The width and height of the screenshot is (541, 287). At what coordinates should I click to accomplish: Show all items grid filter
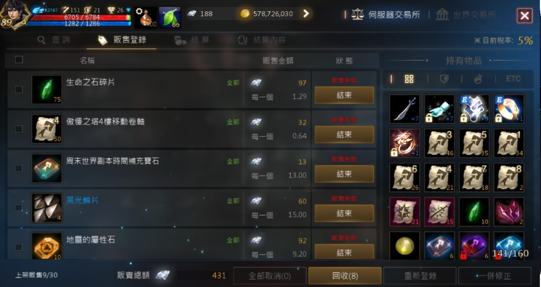(409, 79)
